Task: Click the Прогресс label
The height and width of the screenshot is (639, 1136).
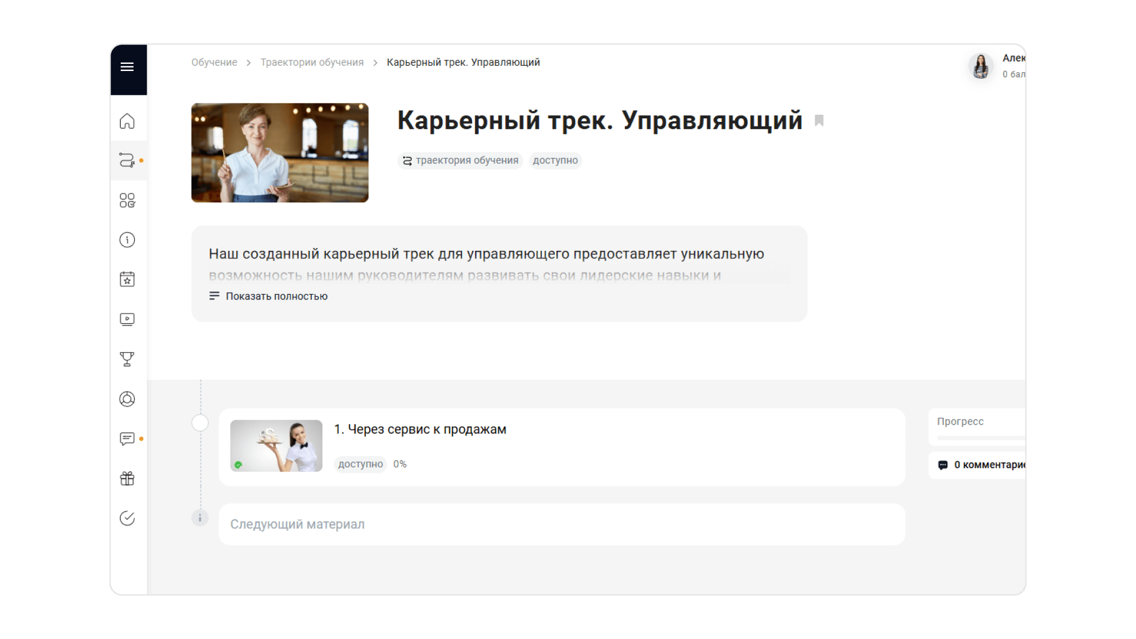Action: [x=960, y=422]
